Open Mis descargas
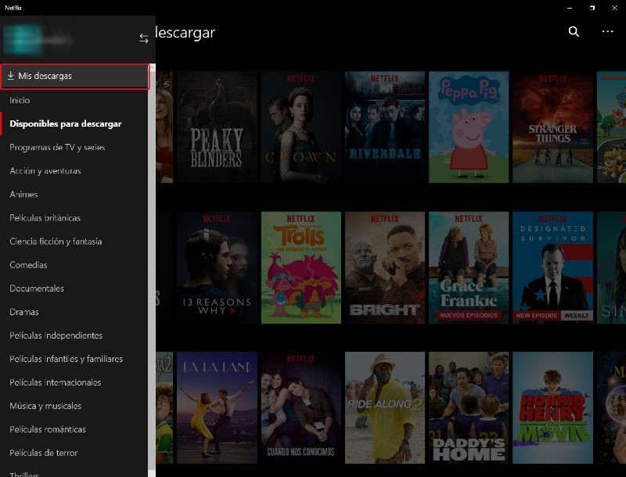The image size is (626, 477). point(47,76)
